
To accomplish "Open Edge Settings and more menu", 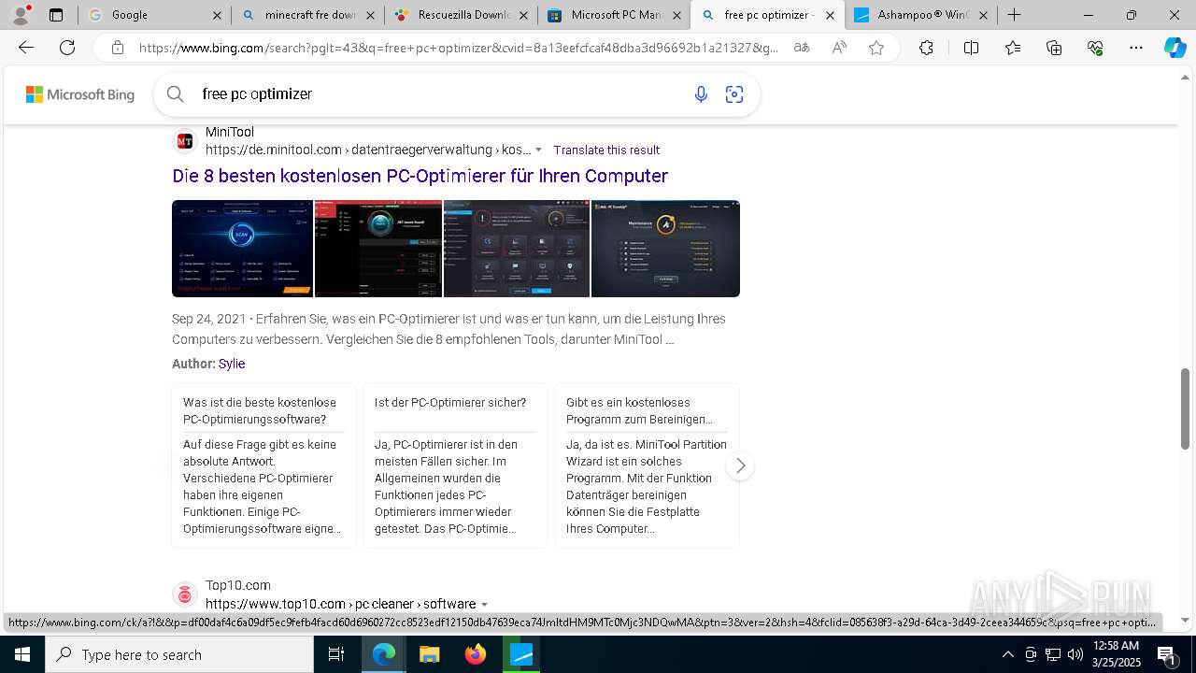I will coord(1136,48).
